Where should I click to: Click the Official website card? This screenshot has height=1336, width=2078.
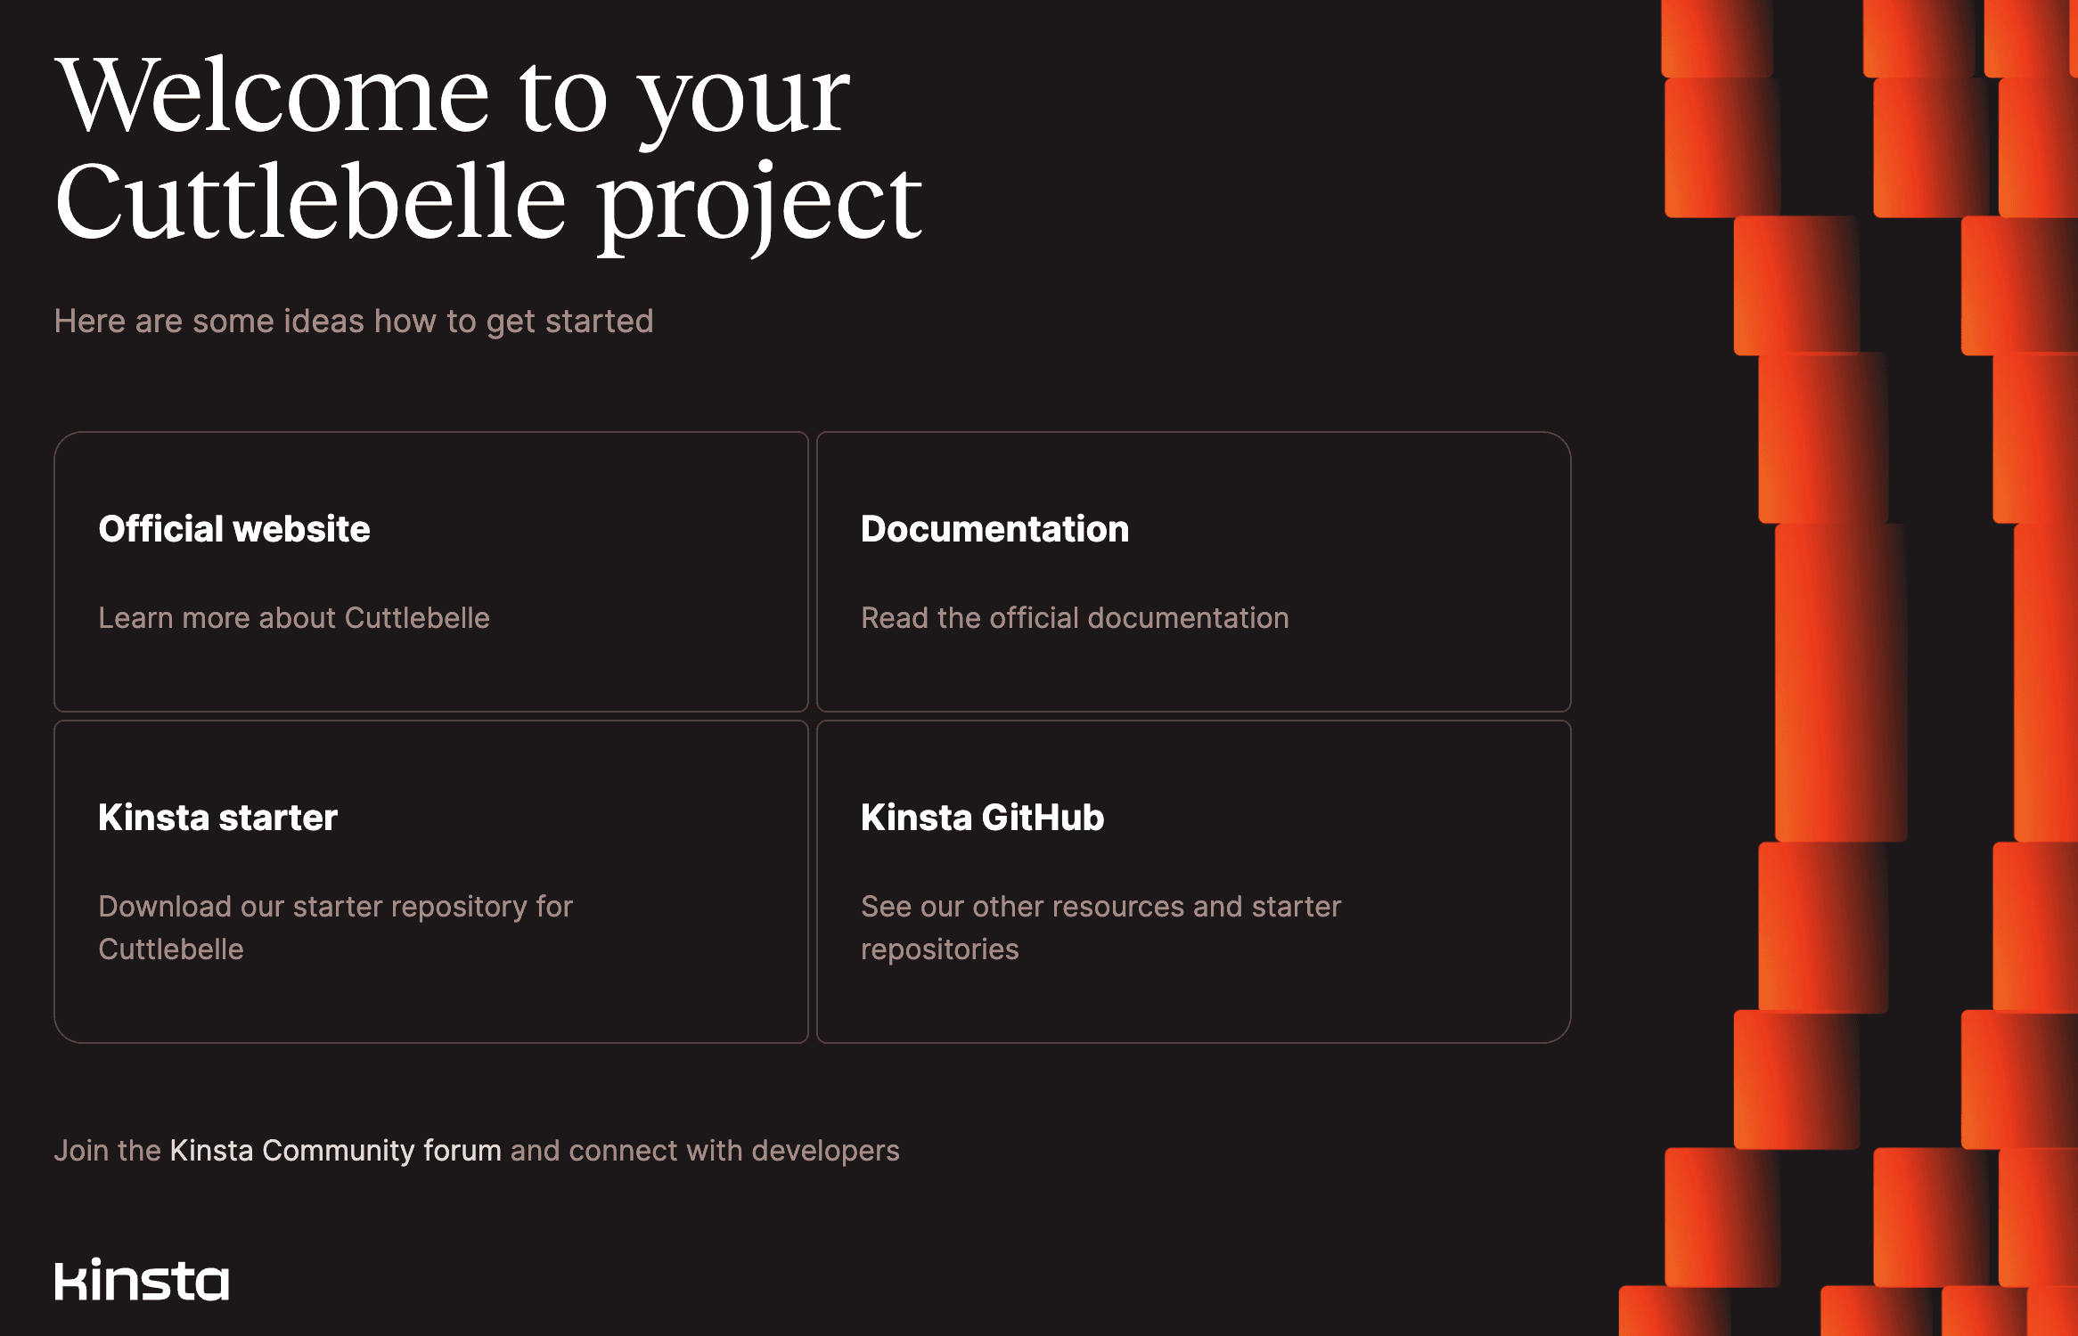point(430,569)
